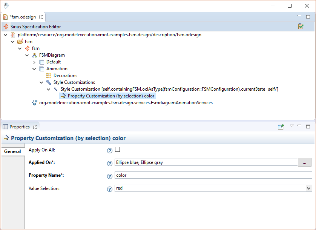Click the application icon in title bar

pyautogui.click(x=6, y=6)
